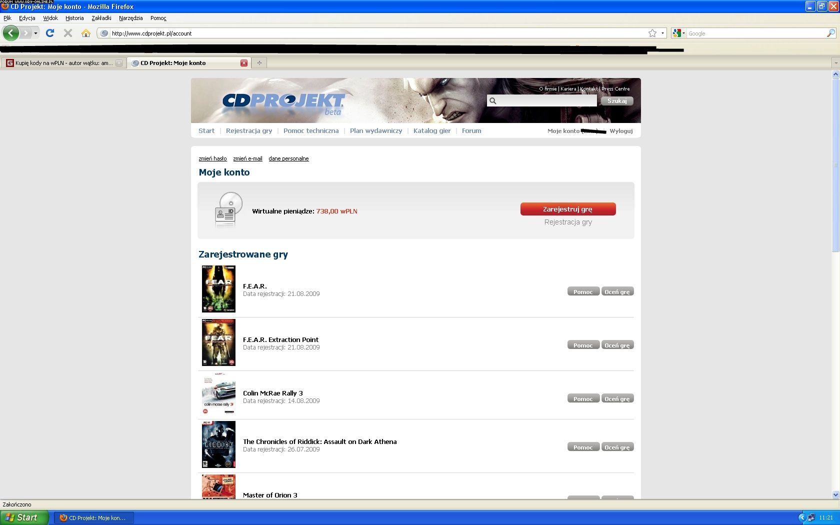Go to Start in the site navigation
840x525 pixels.
(x=206, y=130)
